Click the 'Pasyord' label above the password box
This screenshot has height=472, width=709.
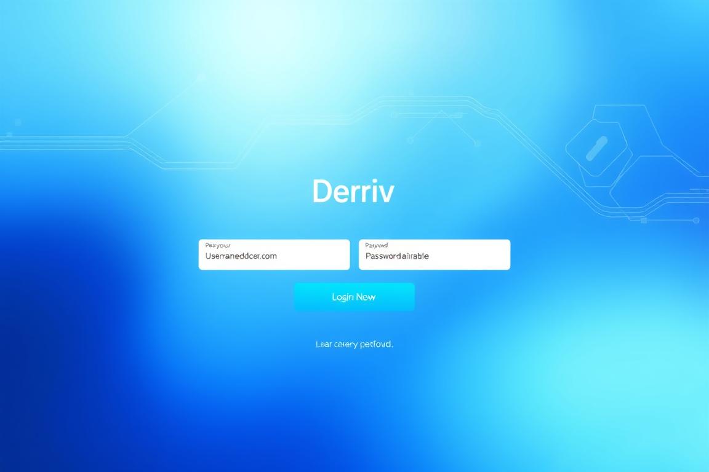[376, 244]
